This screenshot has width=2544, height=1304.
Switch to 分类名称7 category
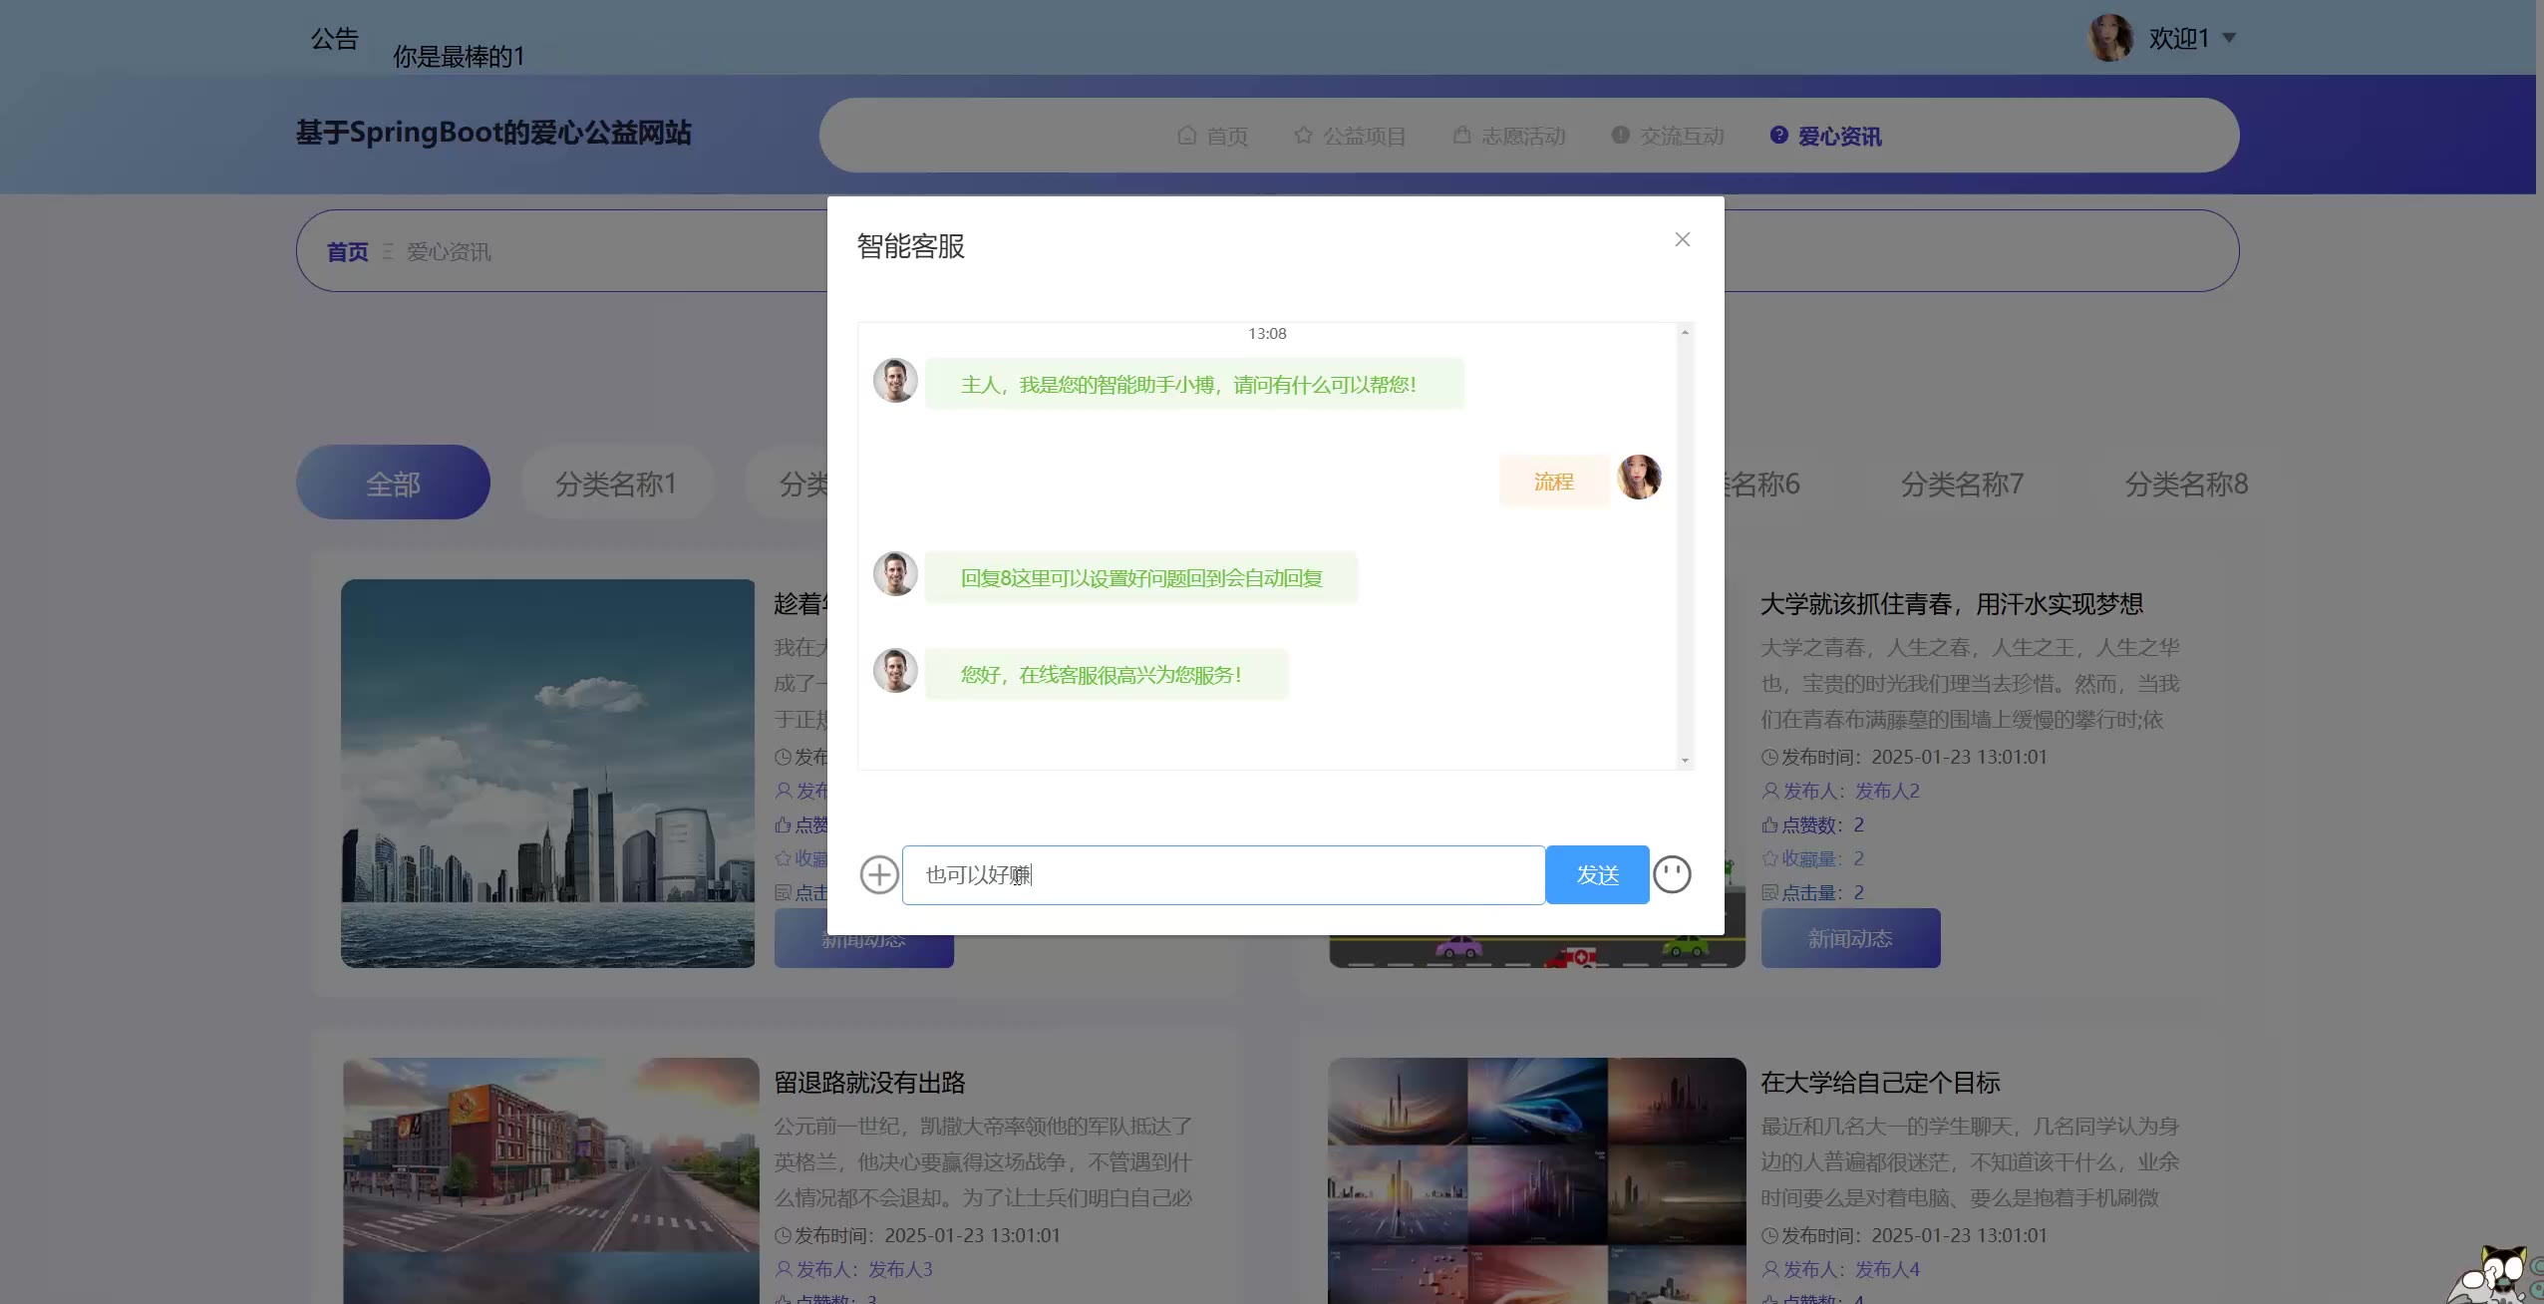1961,484
